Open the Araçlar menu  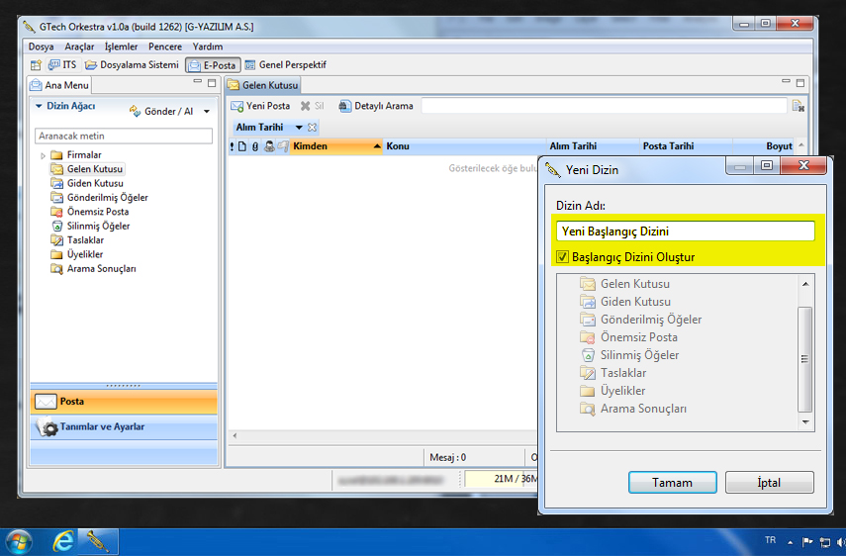[x=79, y=46]
